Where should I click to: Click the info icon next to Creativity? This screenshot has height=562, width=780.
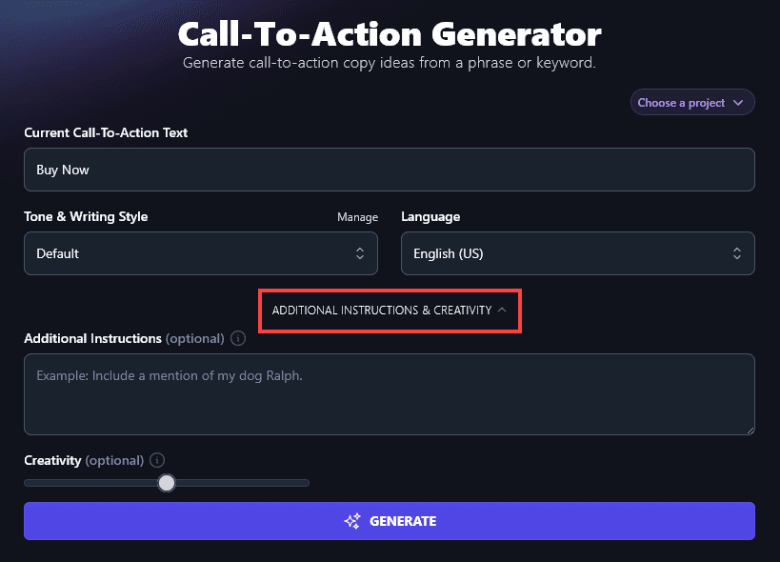[156, 460]
